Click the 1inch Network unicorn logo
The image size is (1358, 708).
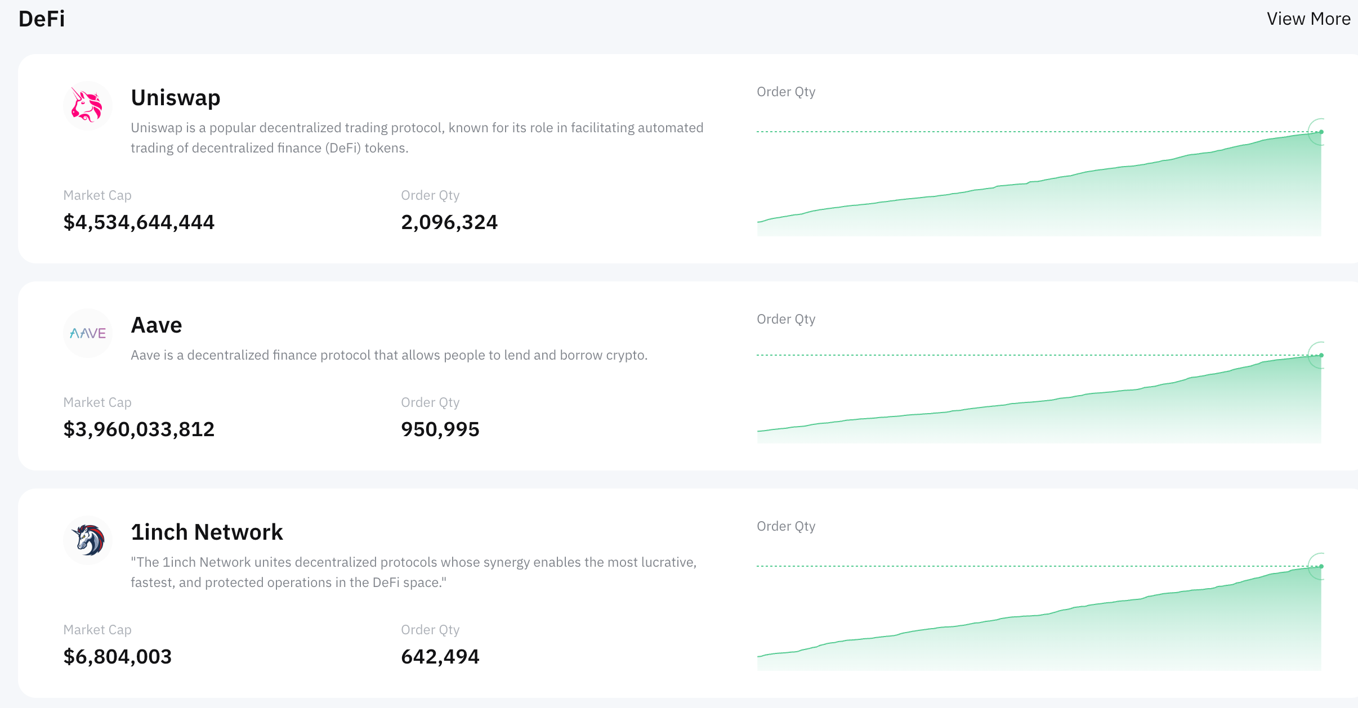[x=87, y=540]
